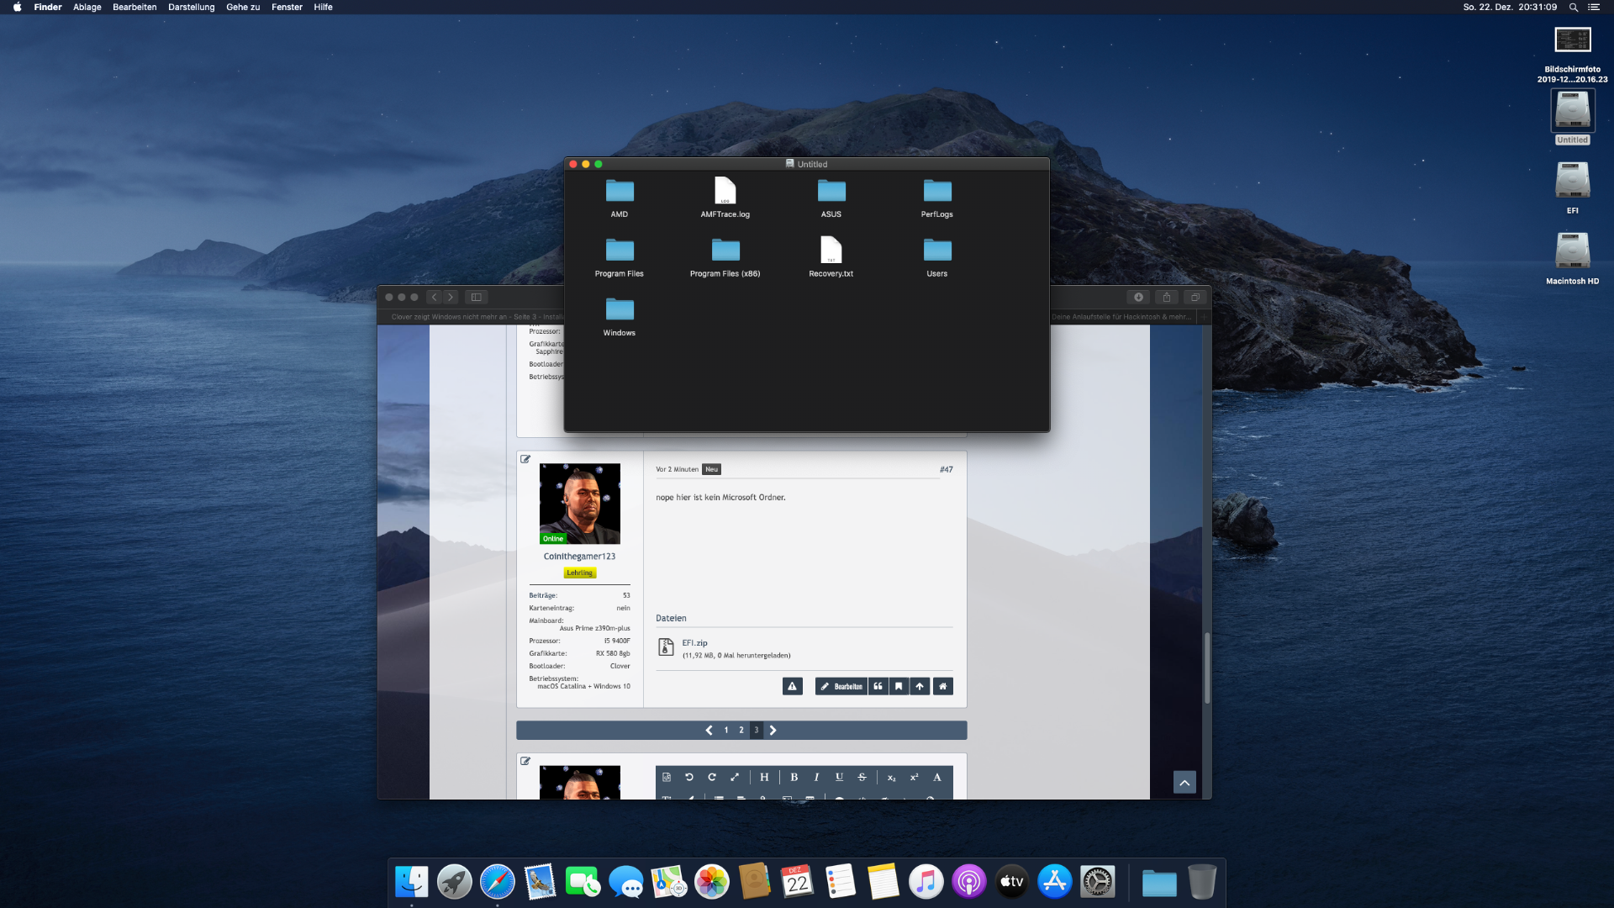Click the Bearbeiten button on post
1614x908 pixels.
point(841,687)
